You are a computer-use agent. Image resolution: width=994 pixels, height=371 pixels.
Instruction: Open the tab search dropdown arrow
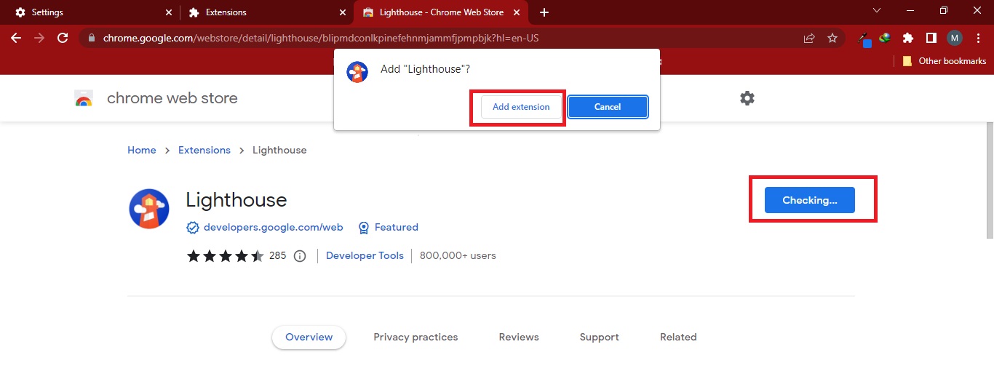pyautogui.click(x=876, y=11)
